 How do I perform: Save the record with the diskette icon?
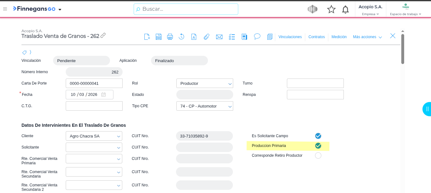coord(159,37)
